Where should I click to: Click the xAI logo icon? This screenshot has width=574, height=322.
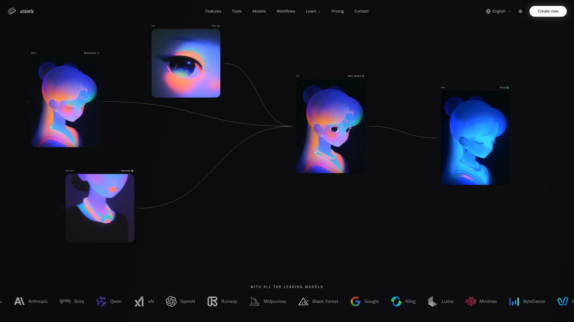tap(139, 301)
